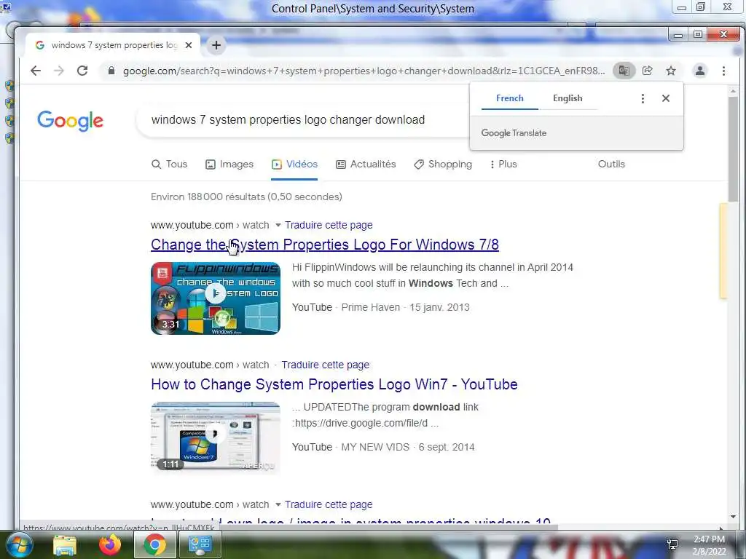The image size is (746, 559).
Task: Click the share page icon
Action: tap(648, 71)
